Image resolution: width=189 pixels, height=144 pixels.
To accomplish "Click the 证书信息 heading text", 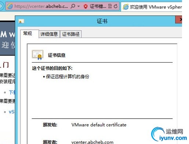I will click(x=57, y=55).
